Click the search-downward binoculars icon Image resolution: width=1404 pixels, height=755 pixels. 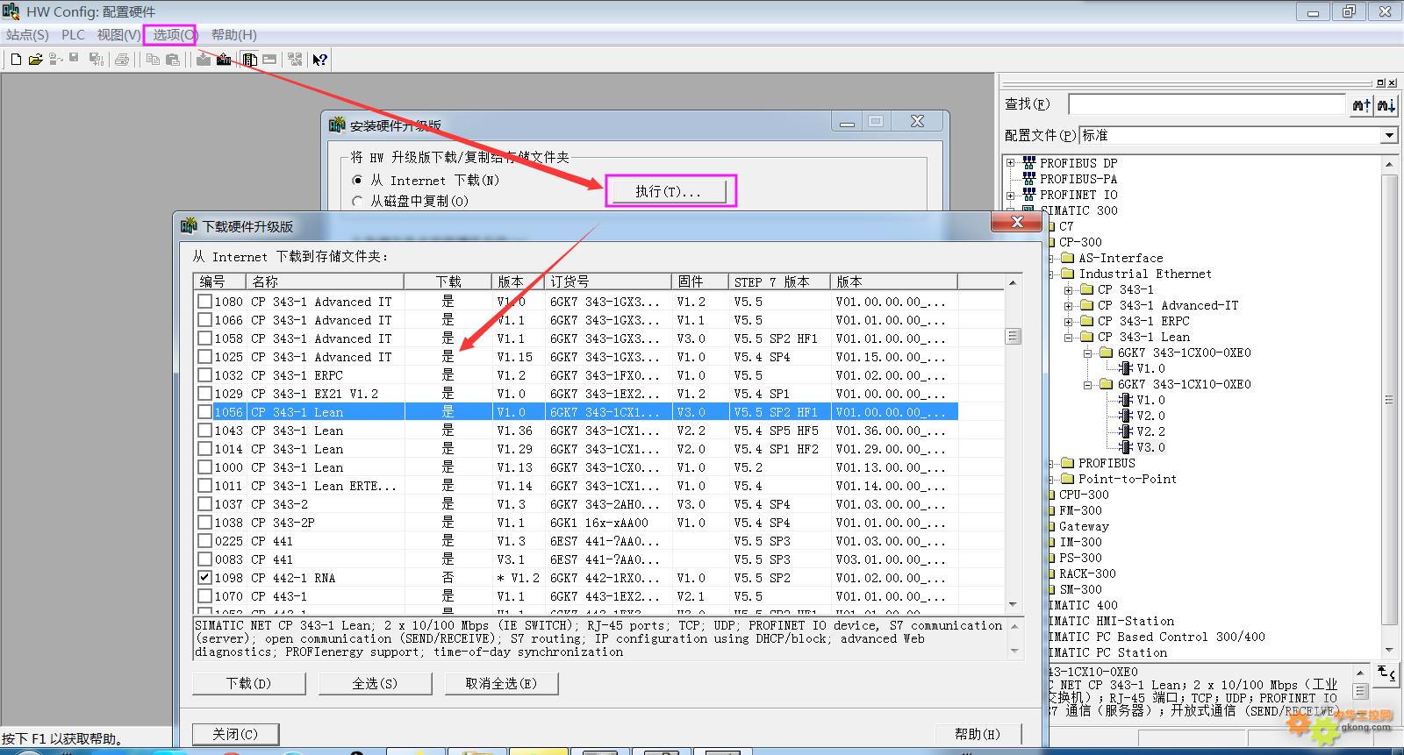pyautogui.click(x=1386, y=105)
